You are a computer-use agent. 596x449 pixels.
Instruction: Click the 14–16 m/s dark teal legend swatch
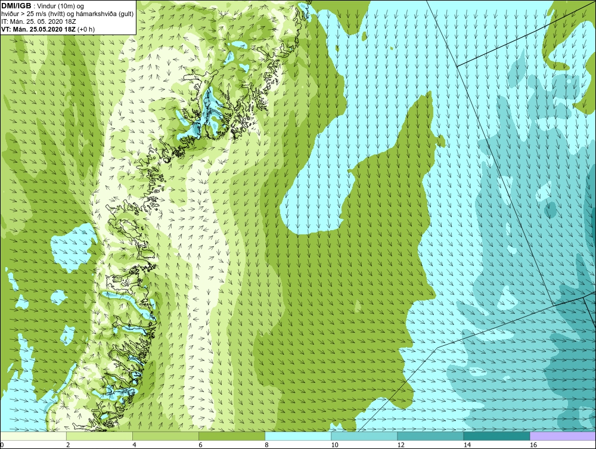click(496, 436)
